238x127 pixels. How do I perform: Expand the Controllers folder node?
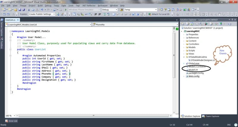click(x=184, y=44)
